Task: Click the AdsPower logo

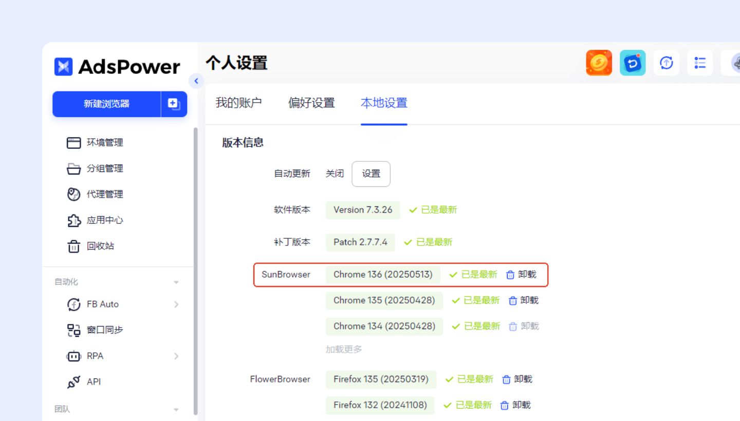Action: click(117, 67)
